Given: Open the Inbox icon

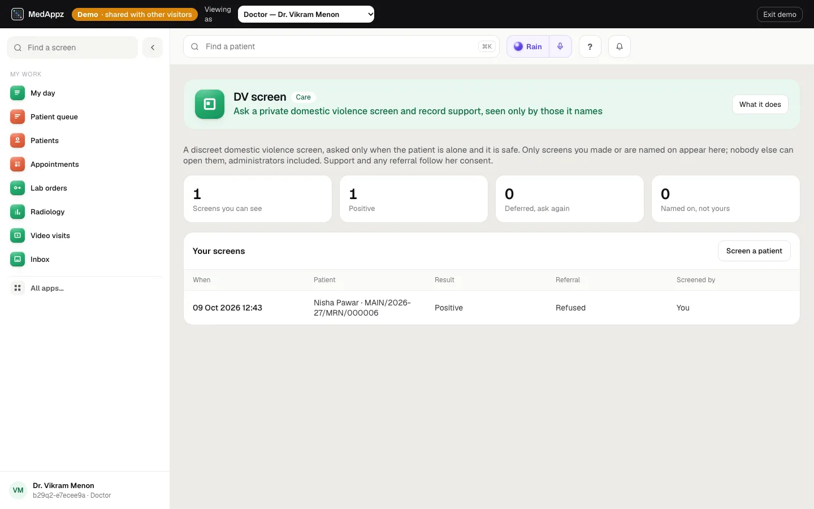Looking at the screenshot, I should coord(18,259).
